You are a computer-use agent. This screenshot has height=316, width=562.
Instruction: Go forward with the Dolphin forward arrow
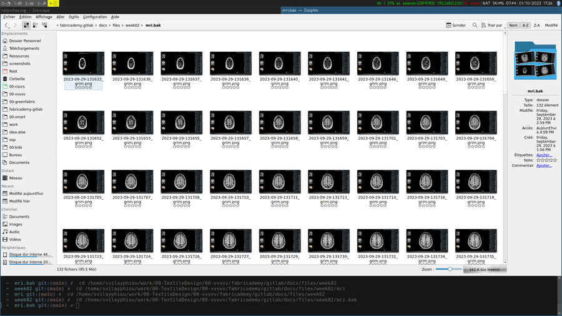pos(15,26)
